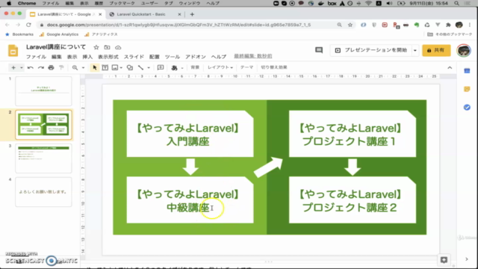Select slide 4 よろしくお願い致します thumbnail

[x=43, y=192]
